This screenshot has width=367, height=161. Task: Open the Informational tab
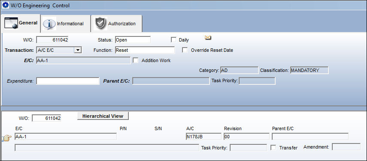pyautogui.click(x=65, y=24)
